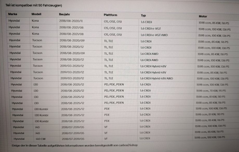Click the 'Modell' column header

click(x=36, y=14)
